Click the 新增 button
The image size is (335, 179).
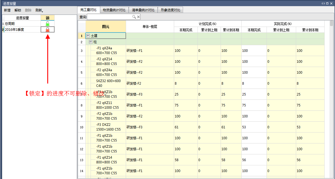click(x=7, y=10)
